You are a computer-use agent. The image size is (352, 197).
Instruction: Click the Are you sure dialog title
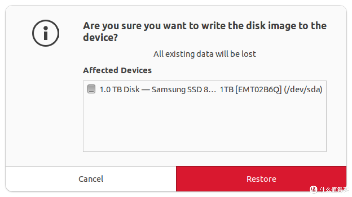click(x=205, y=32)
